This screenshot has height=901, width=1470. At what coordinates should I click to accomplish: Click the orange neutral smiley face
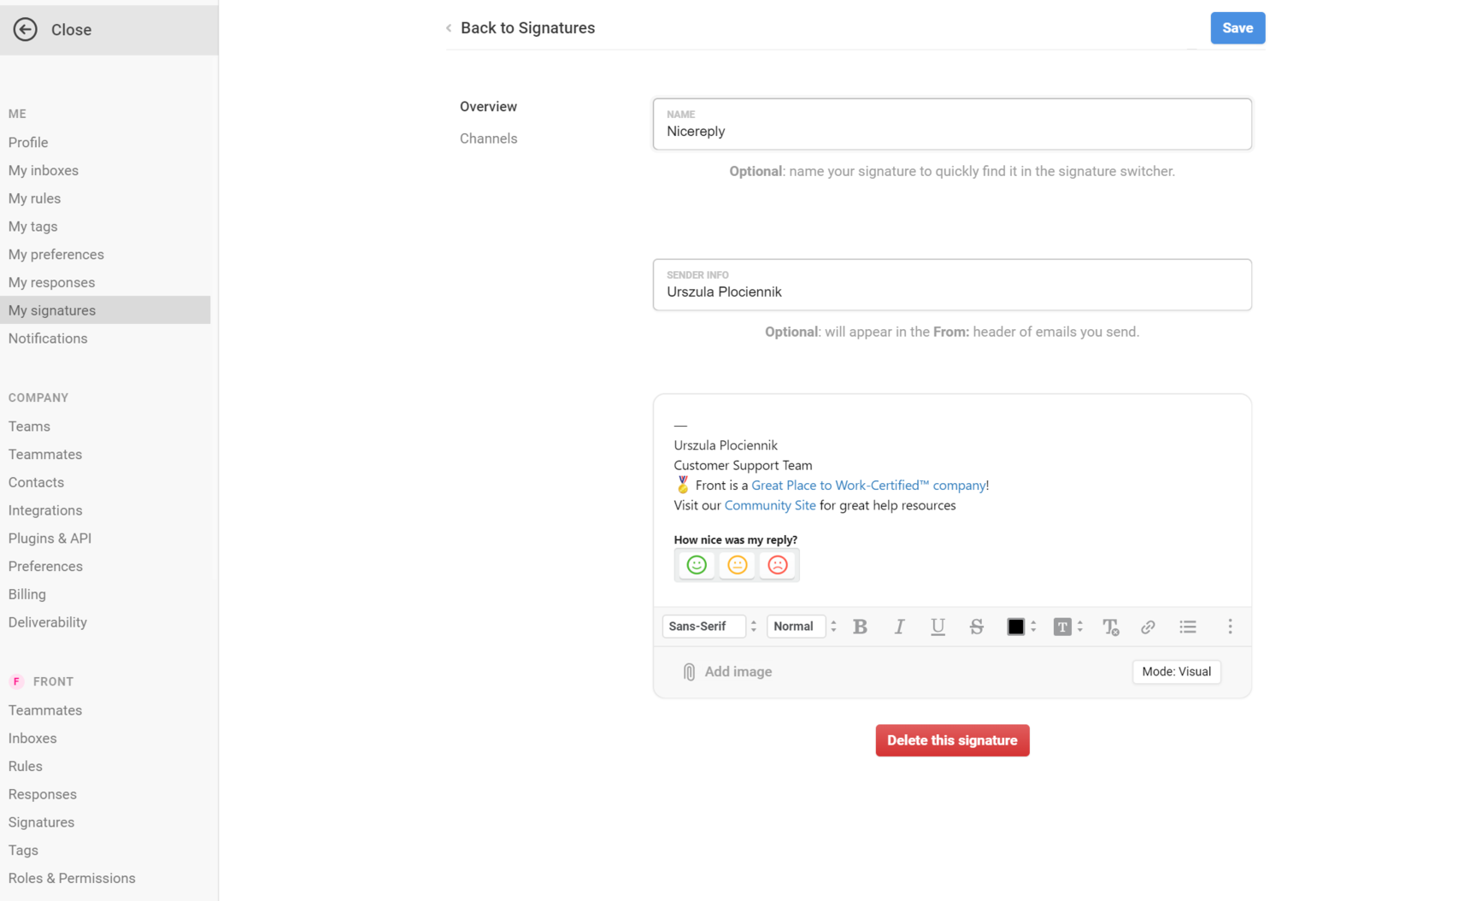tap(737, 565)
